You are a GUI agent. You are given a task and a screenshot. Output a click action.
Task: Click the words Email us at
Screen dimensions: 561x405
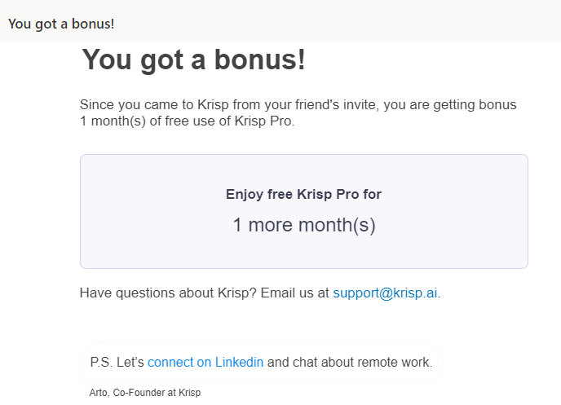click(295, 293)
